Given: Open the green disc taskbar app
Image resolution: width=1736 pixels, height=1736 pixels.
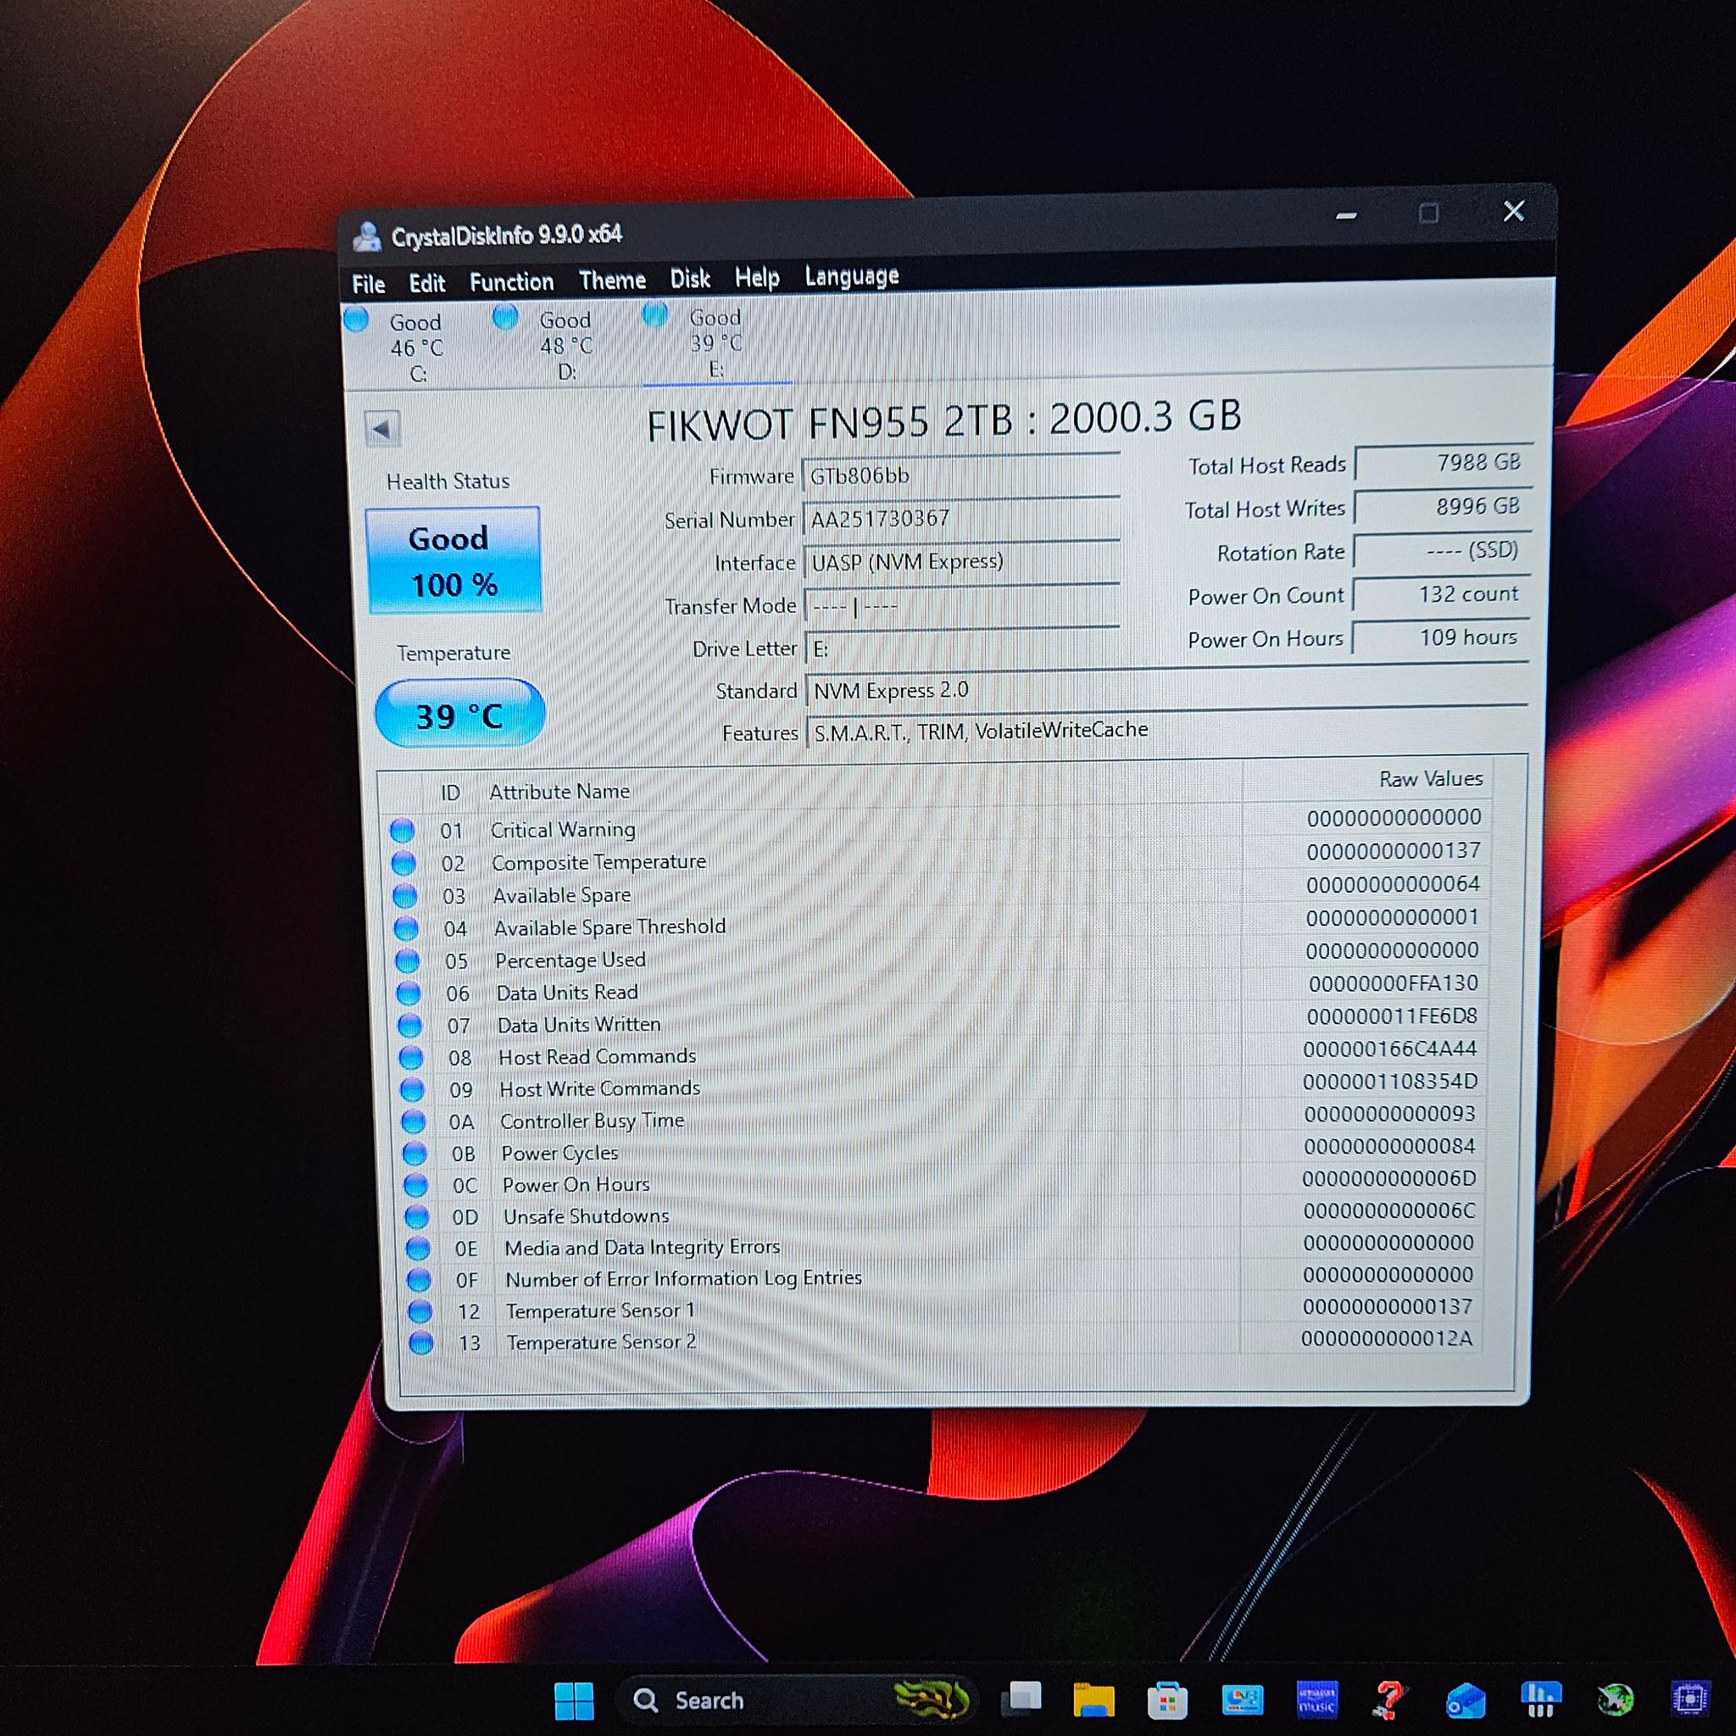Looking at the screenshot, I should pos(1615,1700).
